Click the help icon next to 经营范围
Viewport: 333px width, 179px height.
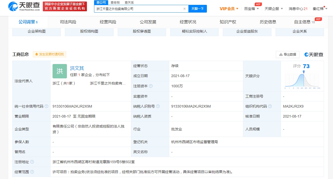(32, 172)
